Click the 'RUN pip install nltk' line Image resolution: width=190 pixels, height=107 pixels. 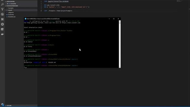click(52, 5)
